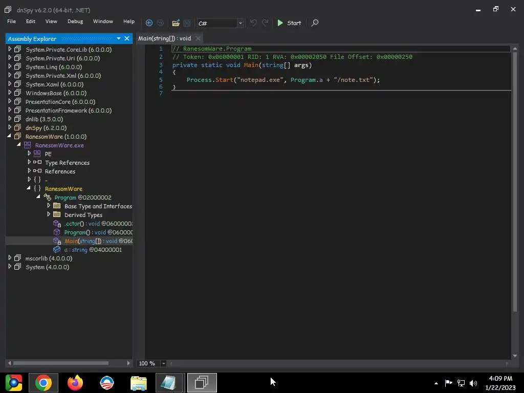Expand the dnlib (3.5.0.0) node

click(x=10, y=119)
